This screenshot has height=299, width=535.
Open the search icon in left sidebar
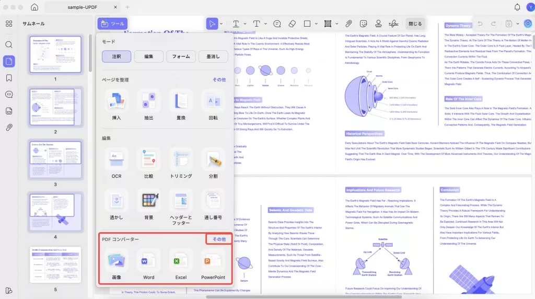click(x=9, y=45)
